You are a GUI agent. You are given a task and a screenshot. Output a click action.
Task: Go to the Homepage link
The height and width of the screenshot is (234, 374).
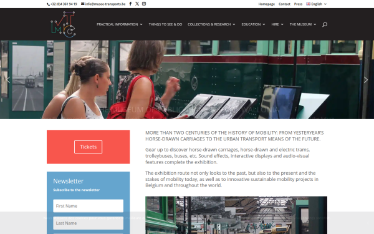coord(266,4)
